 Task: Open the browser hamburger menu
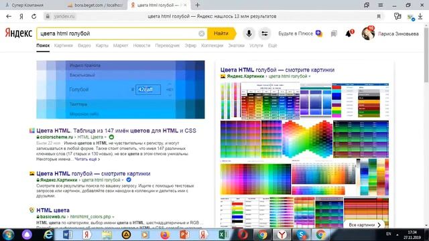pos(380,5)
